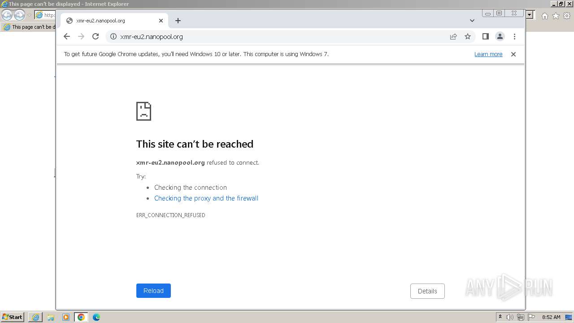The width and height of the screenshot is (574, 323).
Task: Open Chrome three-dot menu
Action: pyautogui.click(x=514, y=37)
